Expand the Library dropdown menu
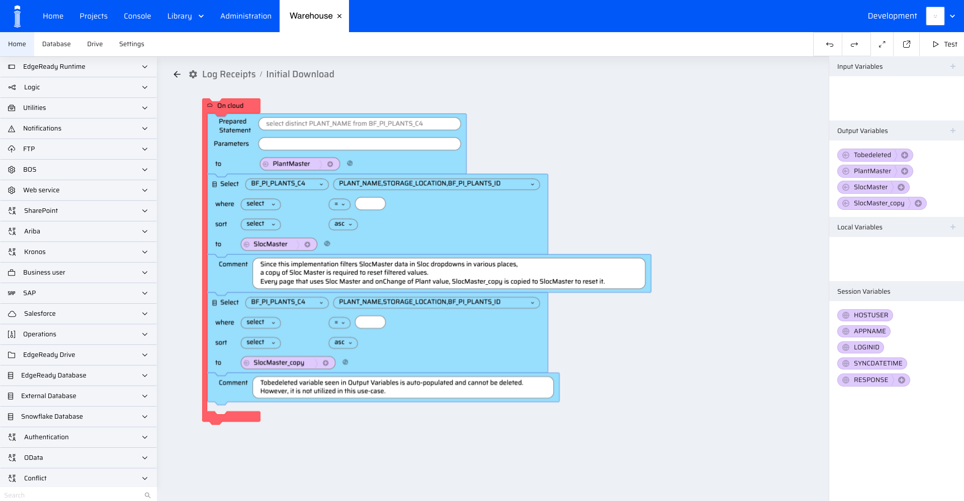The height and width of the screenshot is (501, 964). pos(185,16)
